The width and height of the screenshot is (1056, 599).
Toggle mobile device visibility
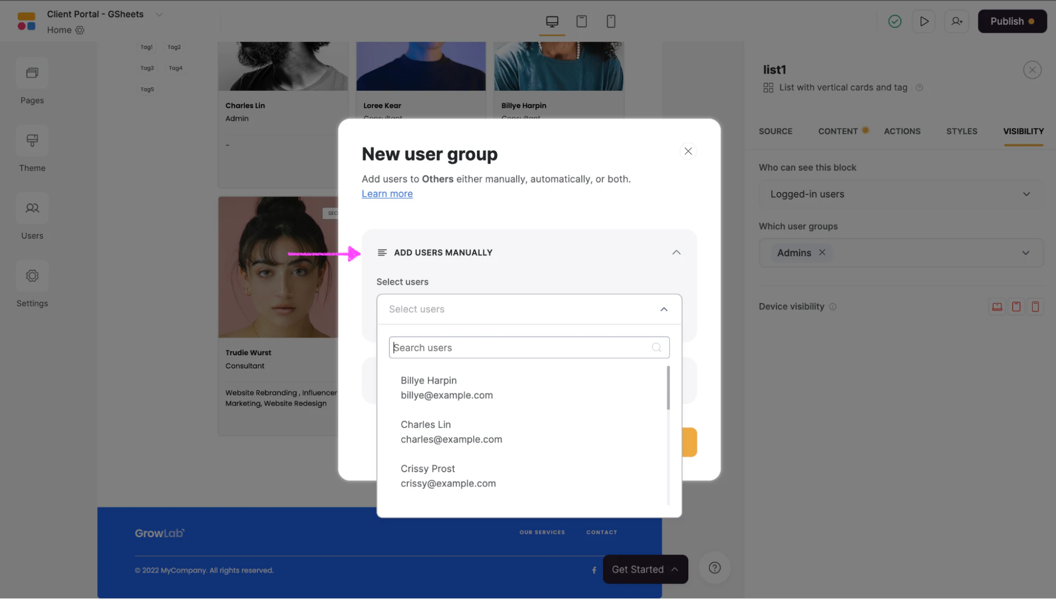tap(1035, 307)
